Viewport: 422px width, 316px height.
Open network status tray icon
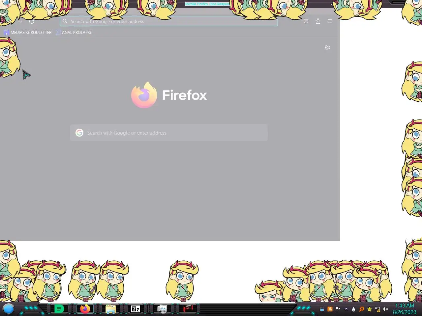pyautogui.click(x=377, y=309)
